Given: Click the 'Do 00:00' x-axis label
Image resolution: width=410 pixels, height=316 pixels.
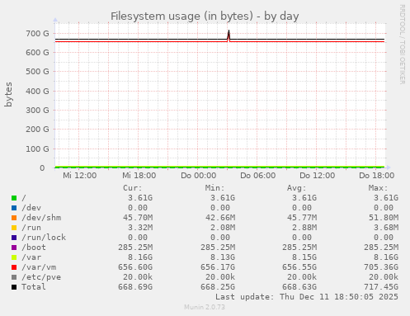Looking at the screenshot, I should [x=199, y=176].
